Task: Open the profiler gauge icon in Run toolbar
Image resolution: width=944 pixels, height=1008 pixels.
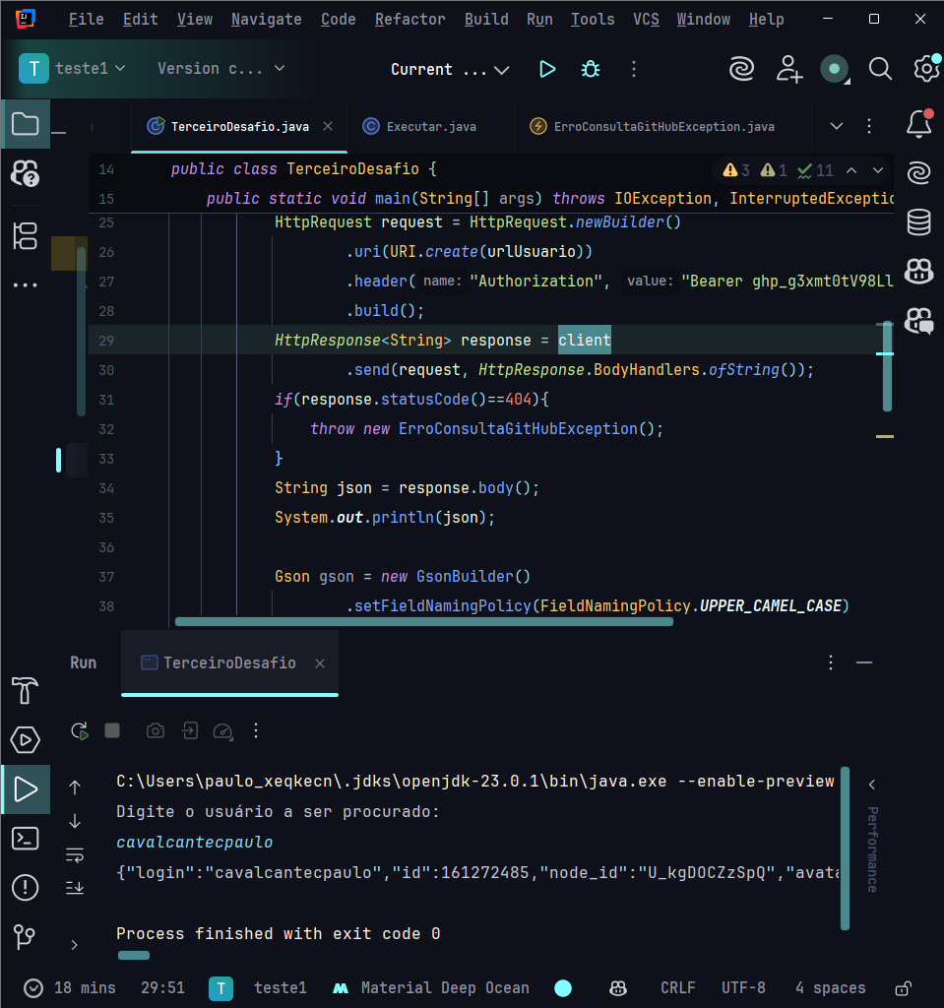Action: [222, 731]
